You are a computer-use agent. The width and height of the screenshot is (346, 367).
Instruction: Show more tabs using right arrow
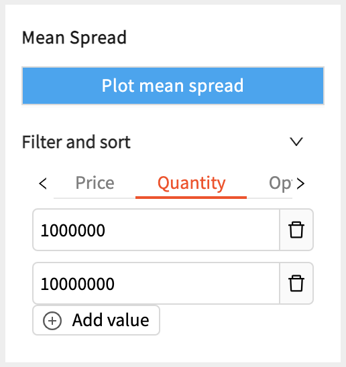(x=300, y=183)
